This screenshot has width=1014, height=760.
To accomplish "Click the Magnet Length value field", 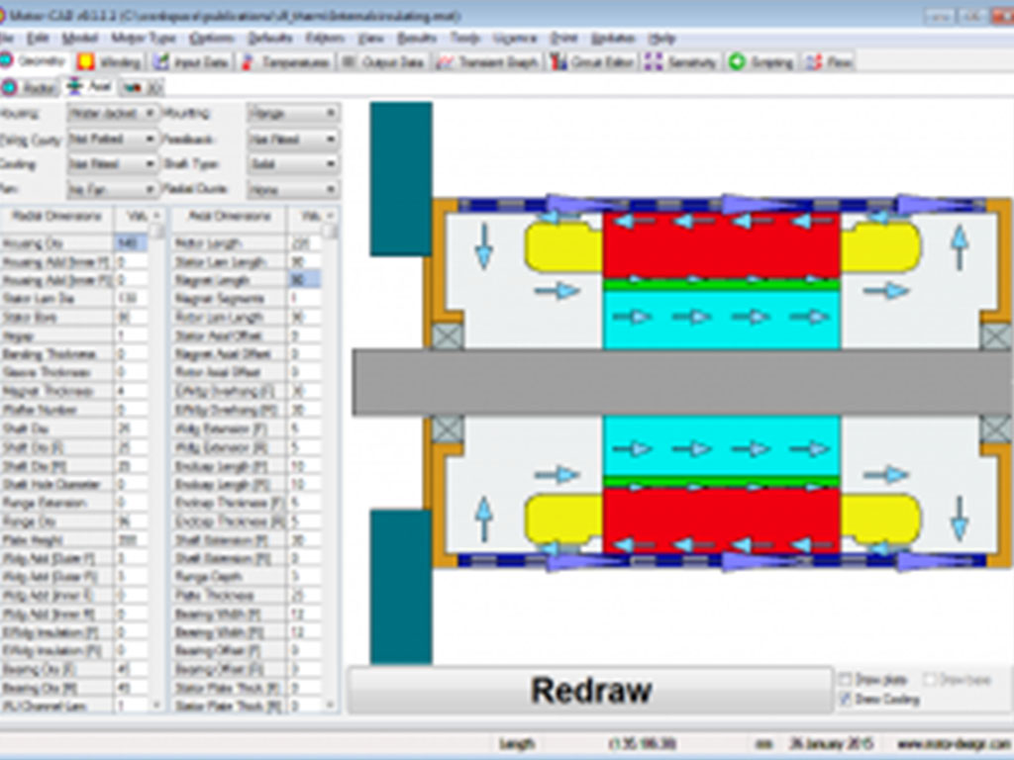I will (x=304, y=280).
